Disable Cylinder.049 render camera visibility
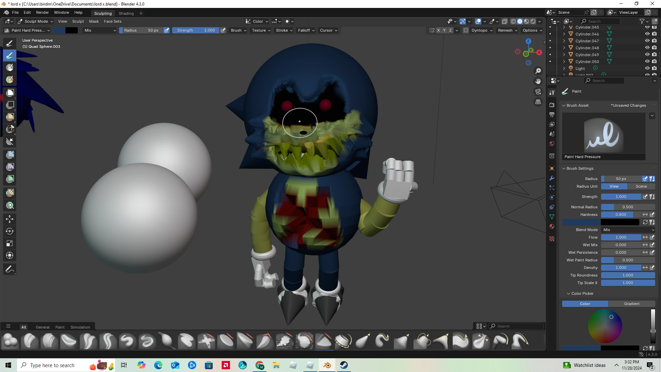 click(654, 54)
